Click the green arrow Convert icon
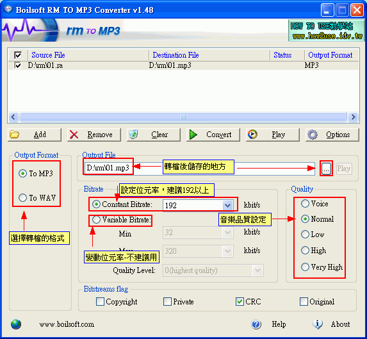The height and width of the screenshot is (339, 367). click(x=193, y=135)
